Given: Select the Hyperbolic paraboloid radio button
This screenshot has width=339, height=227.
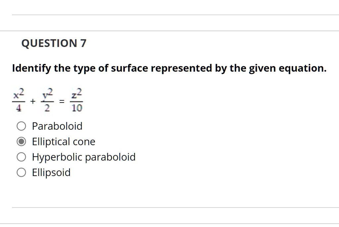Looking at the screenshot, I should [21, 157].
